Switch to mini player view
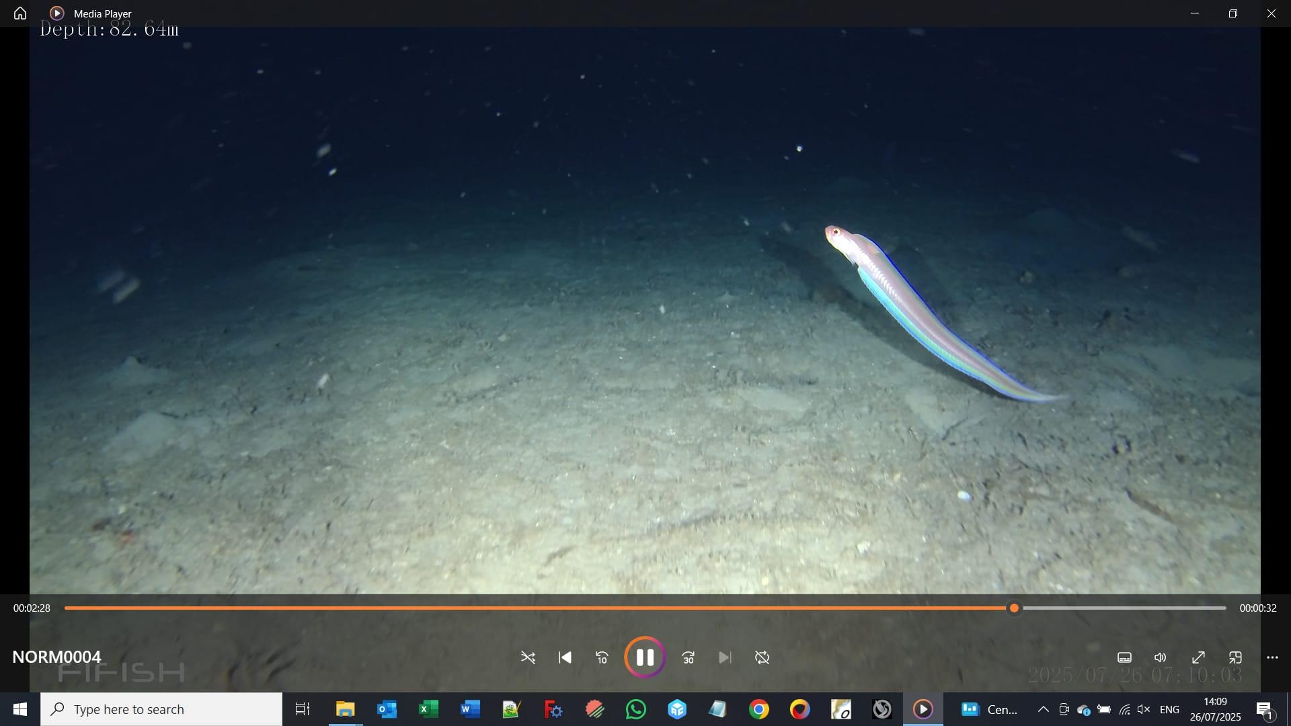The height and width of the screenshot is (726, 1291). [x=1235, y=657]
